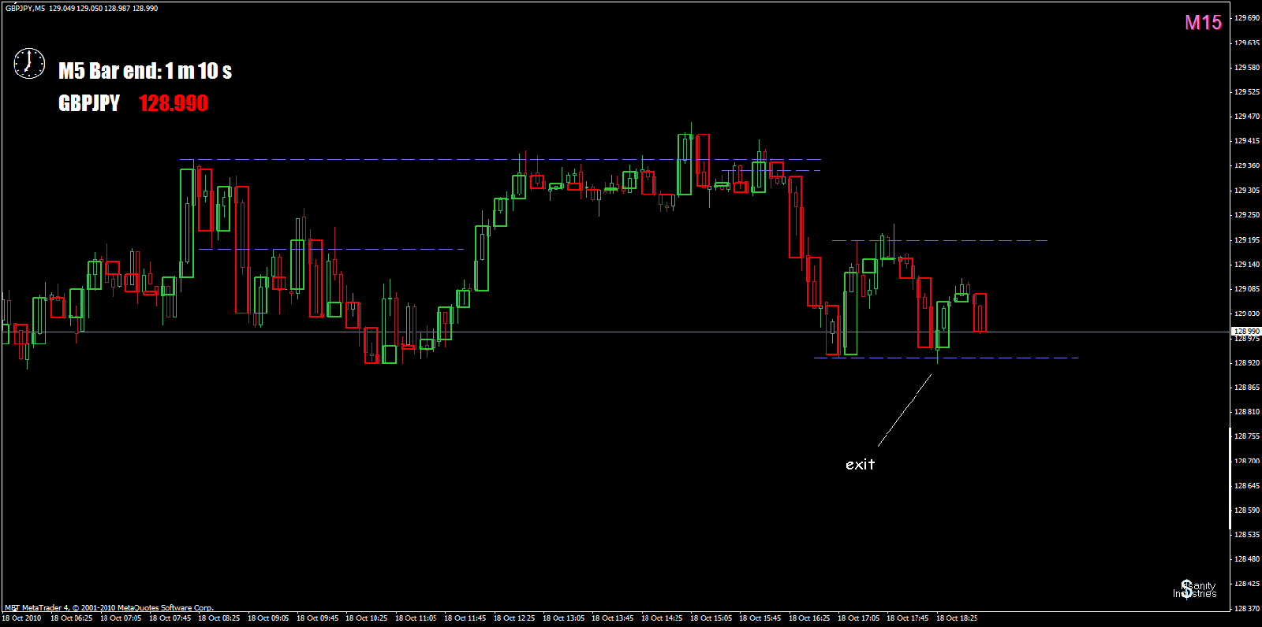Image resolution: width=1262 pixels, height=627 pixels.
Task: Click the 129.085 price scale label
Action: click(1246, 288)
